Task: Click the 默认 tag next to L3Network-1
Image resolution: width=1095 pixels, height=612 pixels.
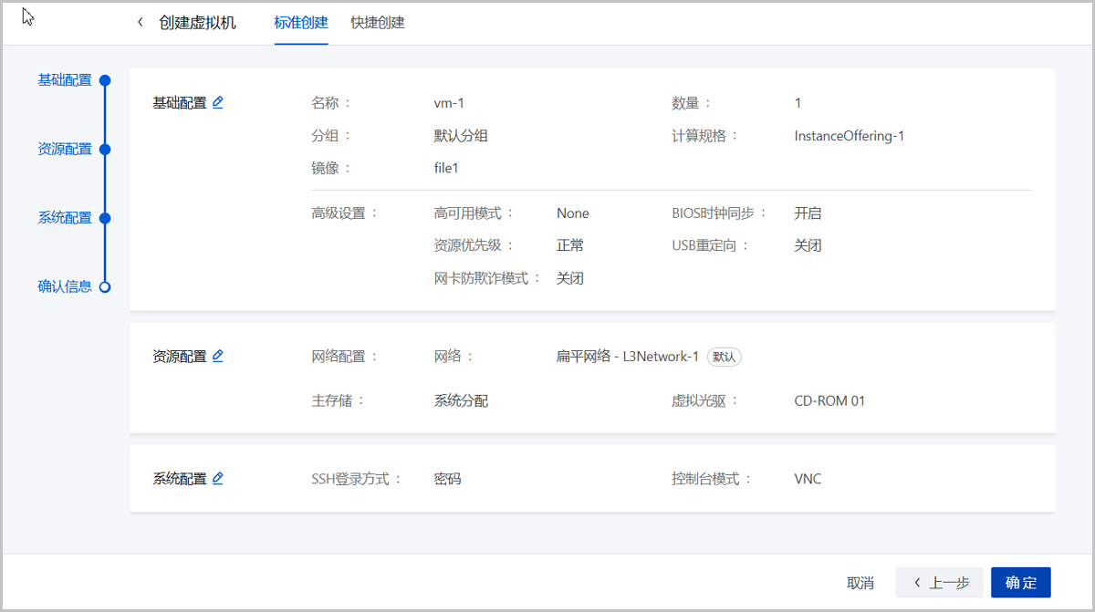Action: point(725,358)
